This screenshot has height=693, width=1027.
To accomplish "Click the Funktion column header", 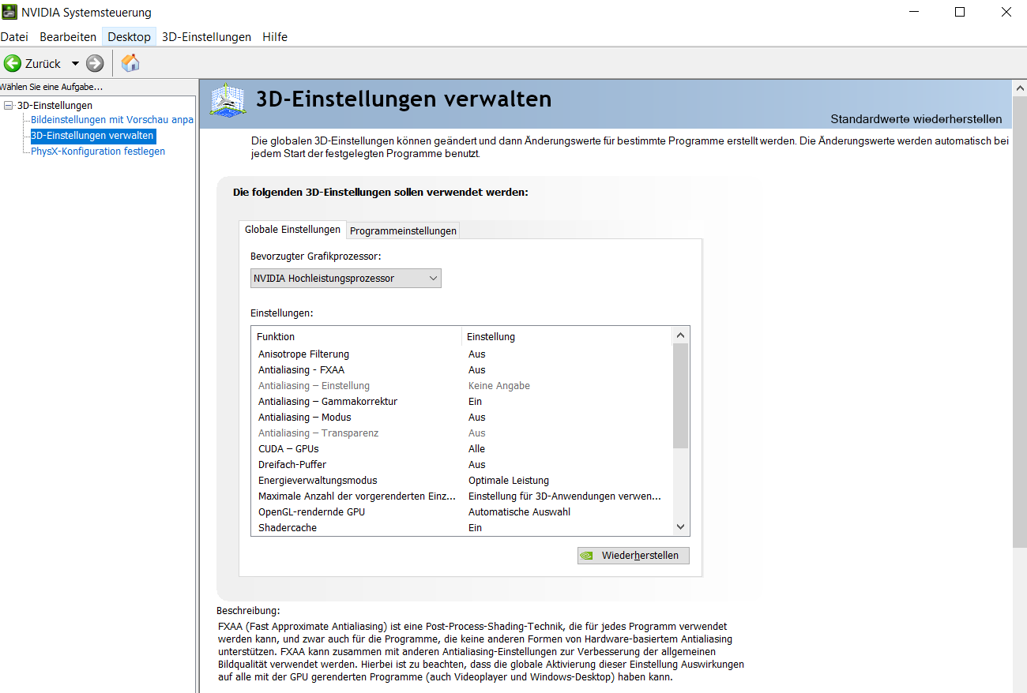I will 356,336.
